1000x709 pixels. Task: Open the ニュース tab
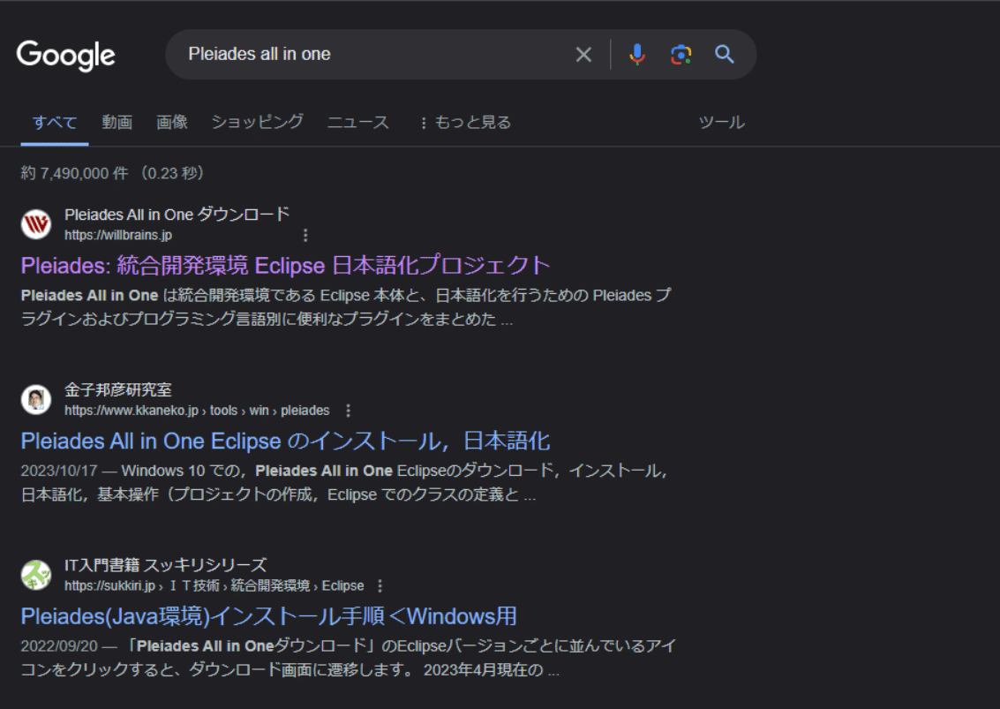pos(357,122)
